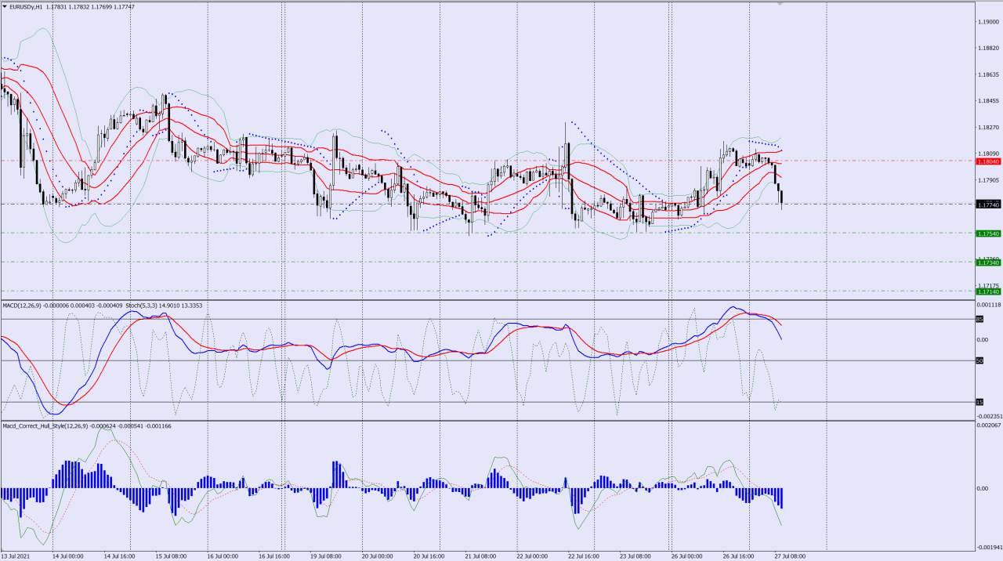Click the 1.19000 price scale label

(x=988, y=22)
